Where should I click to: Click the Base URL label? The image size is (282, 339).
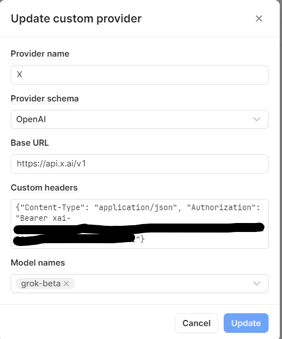click(x=30, y=143)
